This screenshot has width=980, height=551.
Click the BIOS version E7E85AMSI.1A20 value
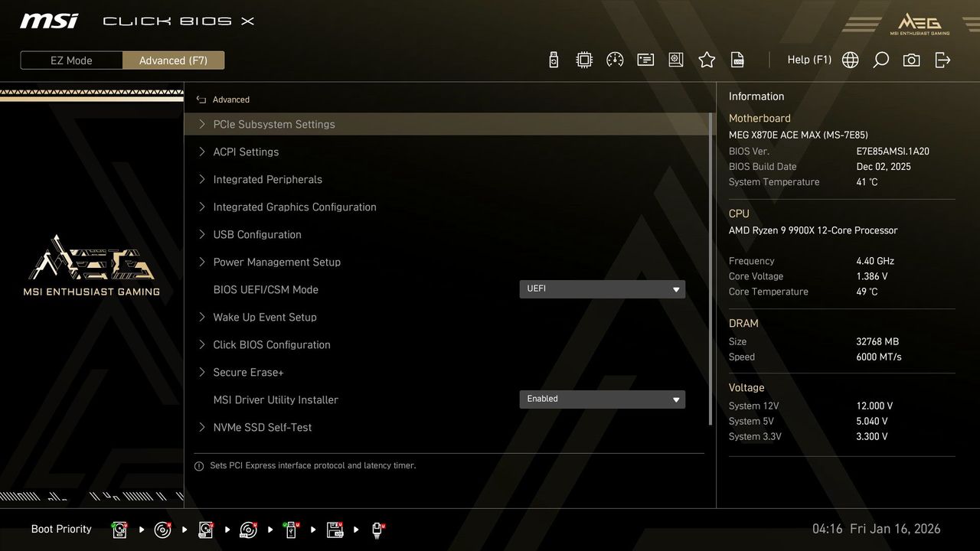tap(893, 152)
